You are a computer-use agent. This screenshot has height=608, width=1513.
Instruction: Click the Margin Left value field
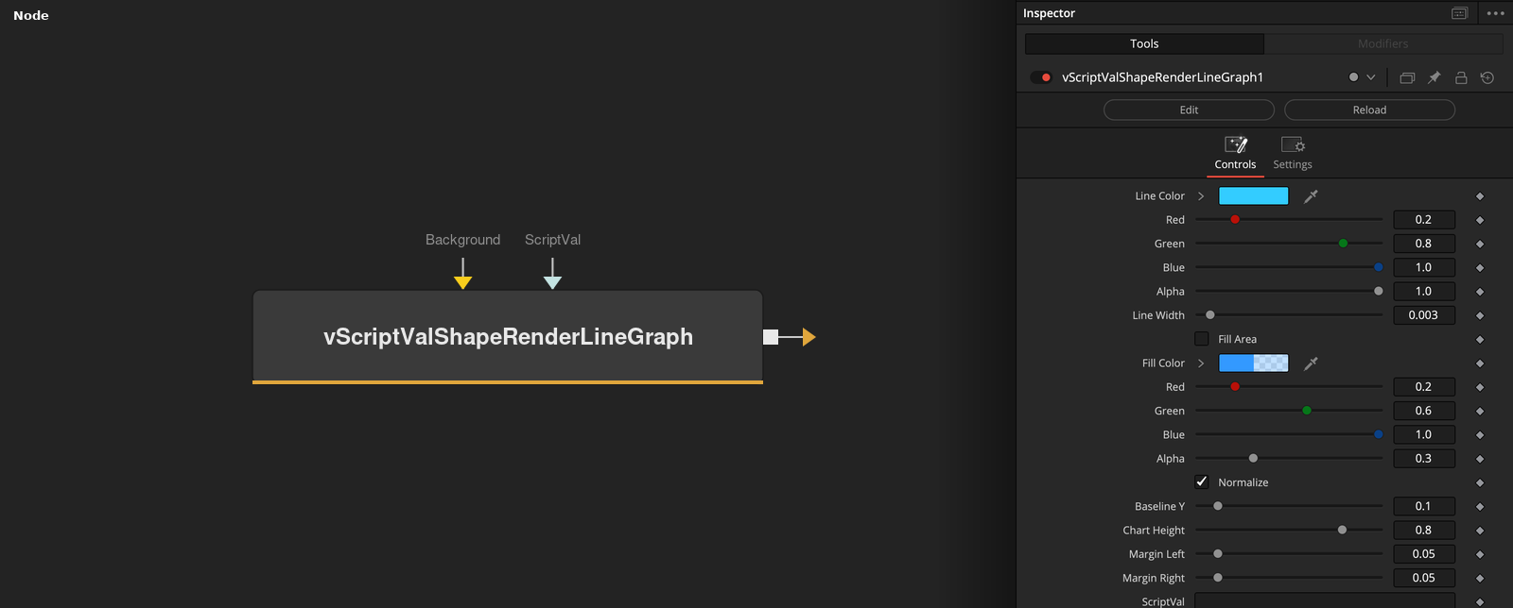(x=1424, y=554)
